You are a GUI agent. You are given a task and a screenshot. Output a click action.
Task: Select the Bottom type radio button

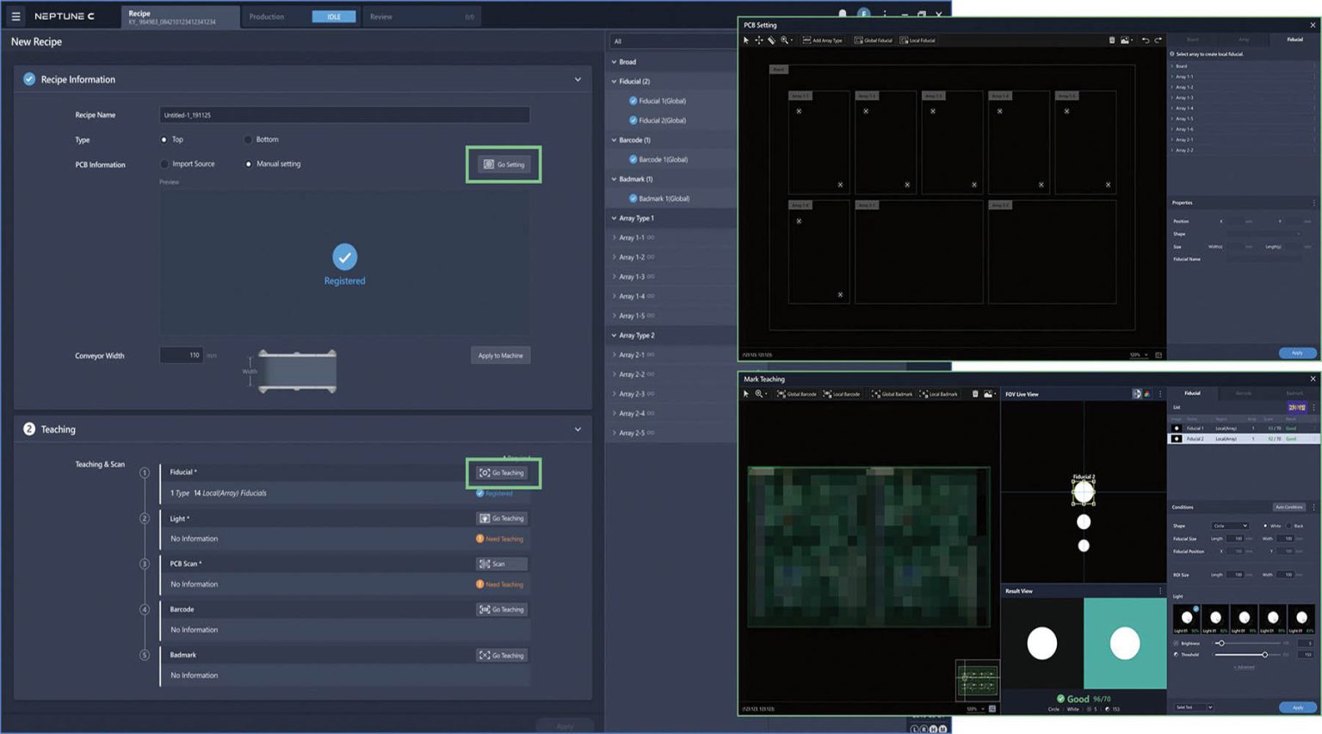point(248,139)
